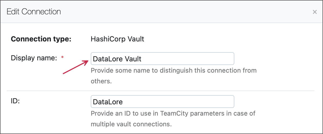323x134 pixels.
Task: Click the "Provide an ID" hint line
Action: point(173,113)
